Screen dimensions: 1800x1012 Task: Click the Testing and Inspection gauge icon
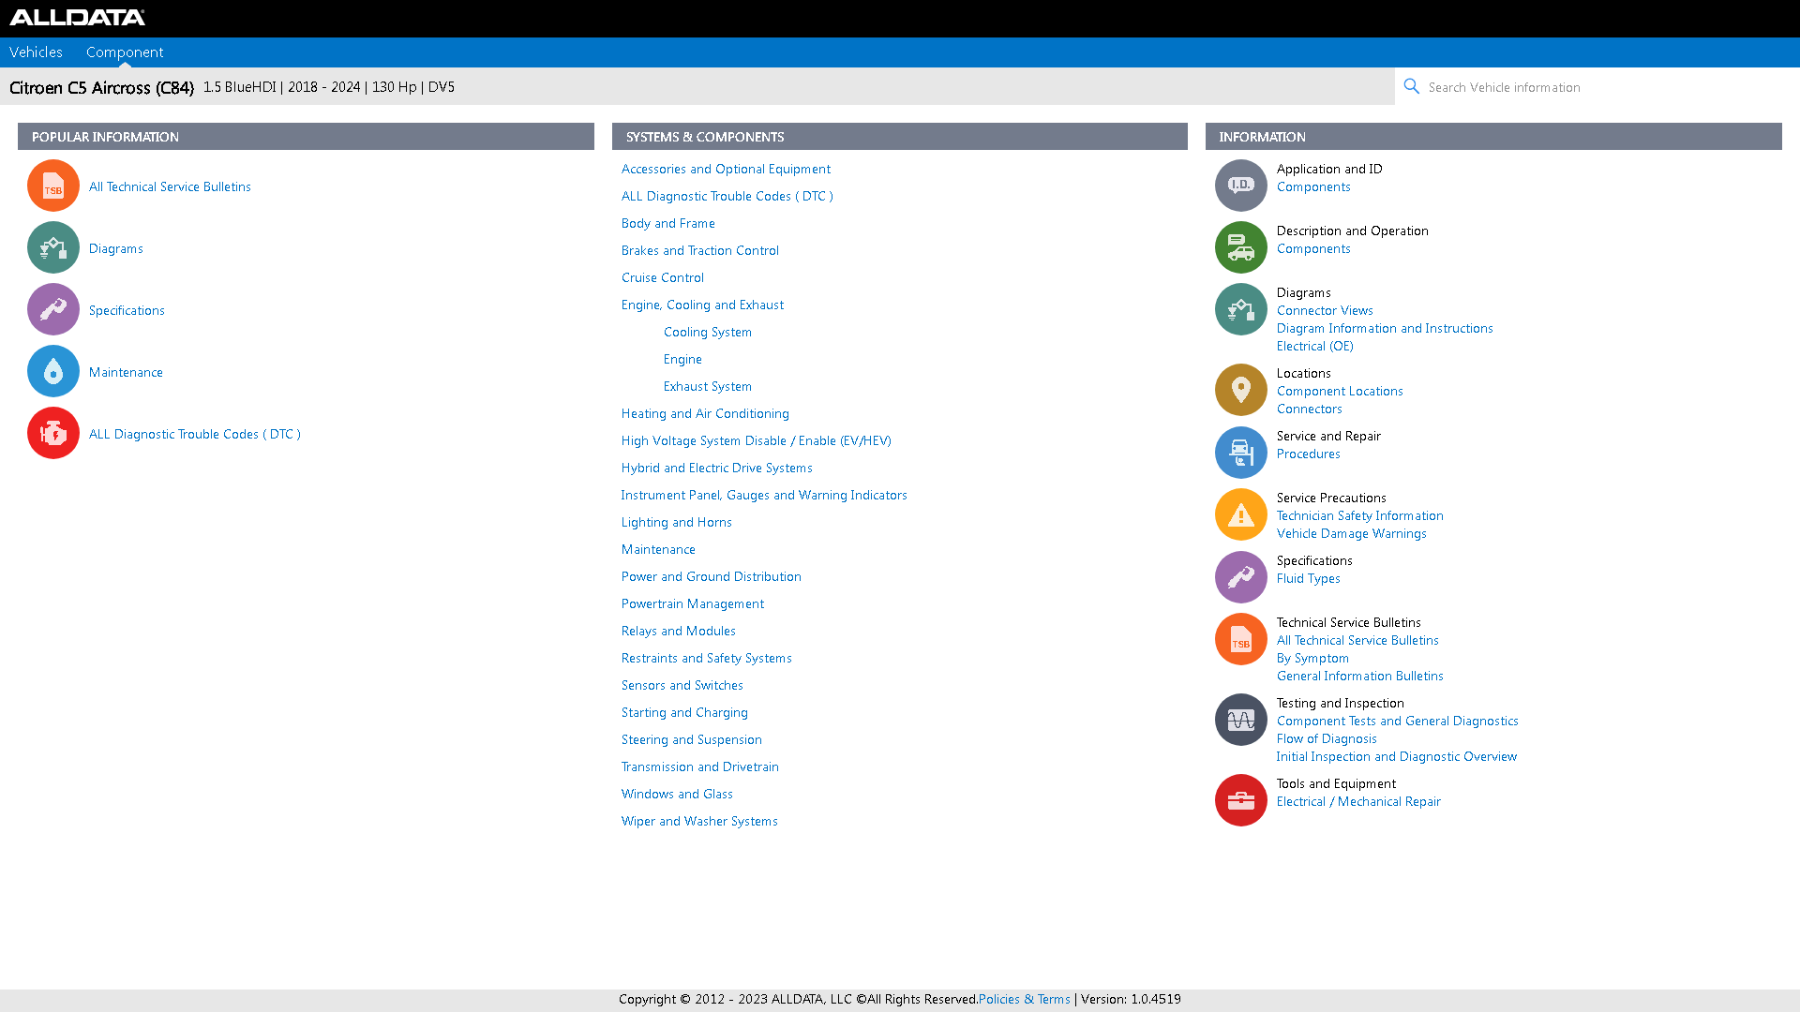1239,720
